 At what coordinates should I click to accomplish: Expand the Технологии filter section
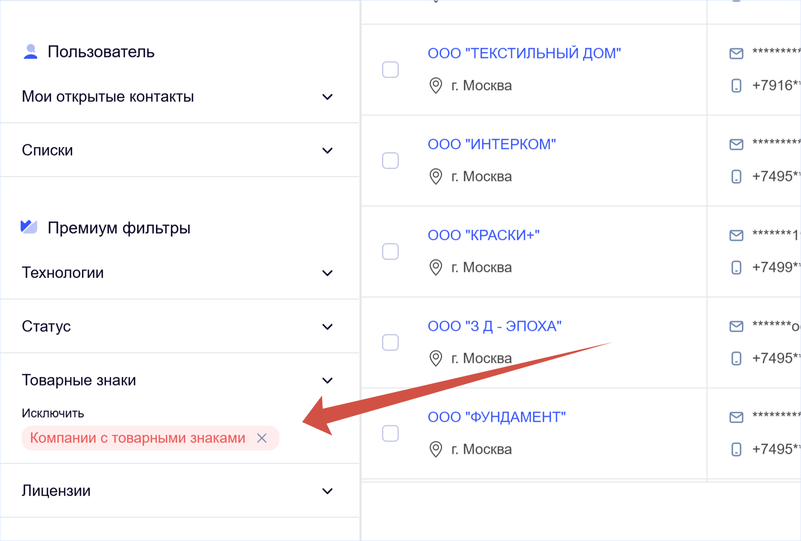coord(327,273)
